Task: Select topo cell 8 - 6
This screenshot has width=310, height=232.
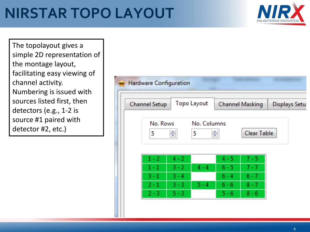Action: (252, 194)
